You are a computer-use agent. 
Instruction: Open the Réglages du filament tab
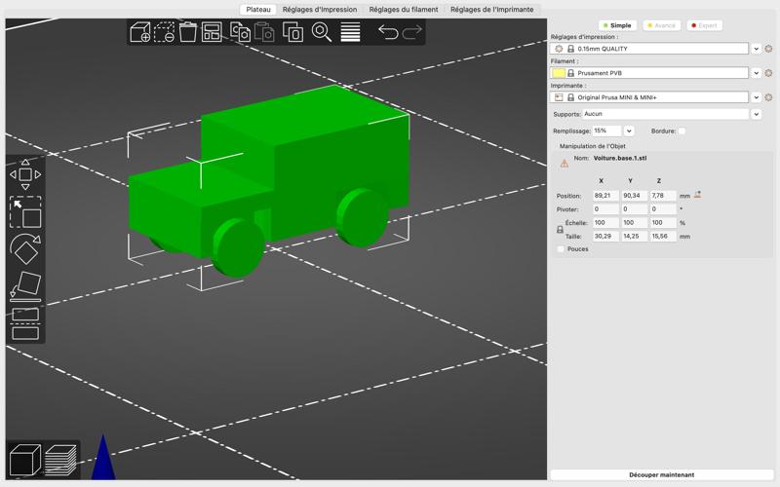(x=404, y=9)
